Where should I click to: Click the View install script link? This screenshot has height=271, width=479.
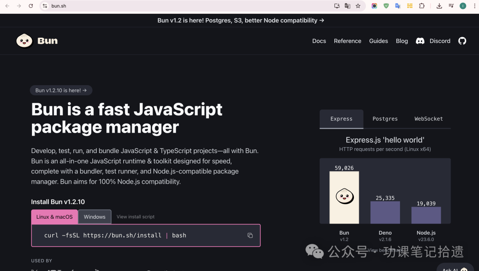135,217
